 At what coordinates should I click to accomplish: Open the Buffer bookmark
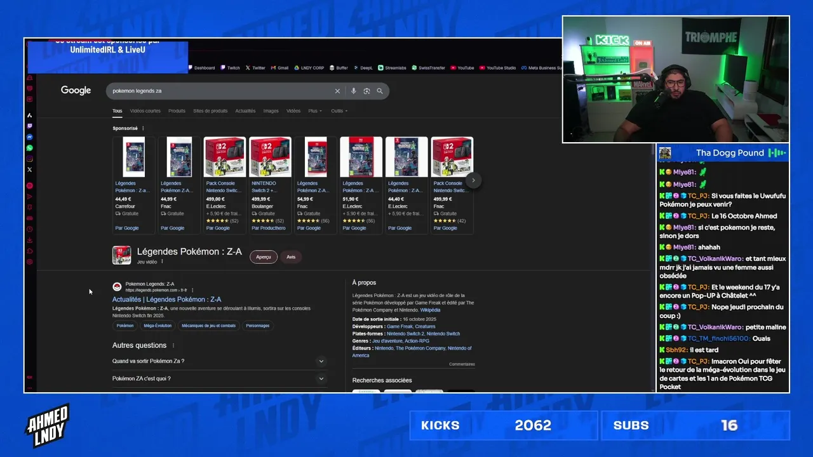339,68
